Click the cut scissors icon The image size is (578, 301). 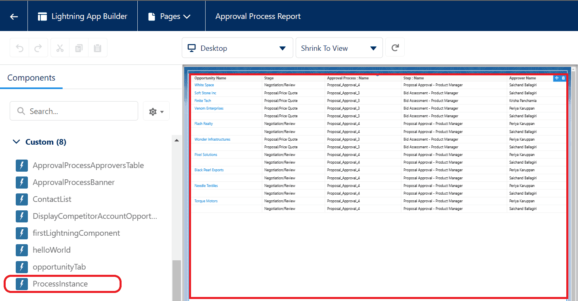pyautogui.click(x=60, y=48)
